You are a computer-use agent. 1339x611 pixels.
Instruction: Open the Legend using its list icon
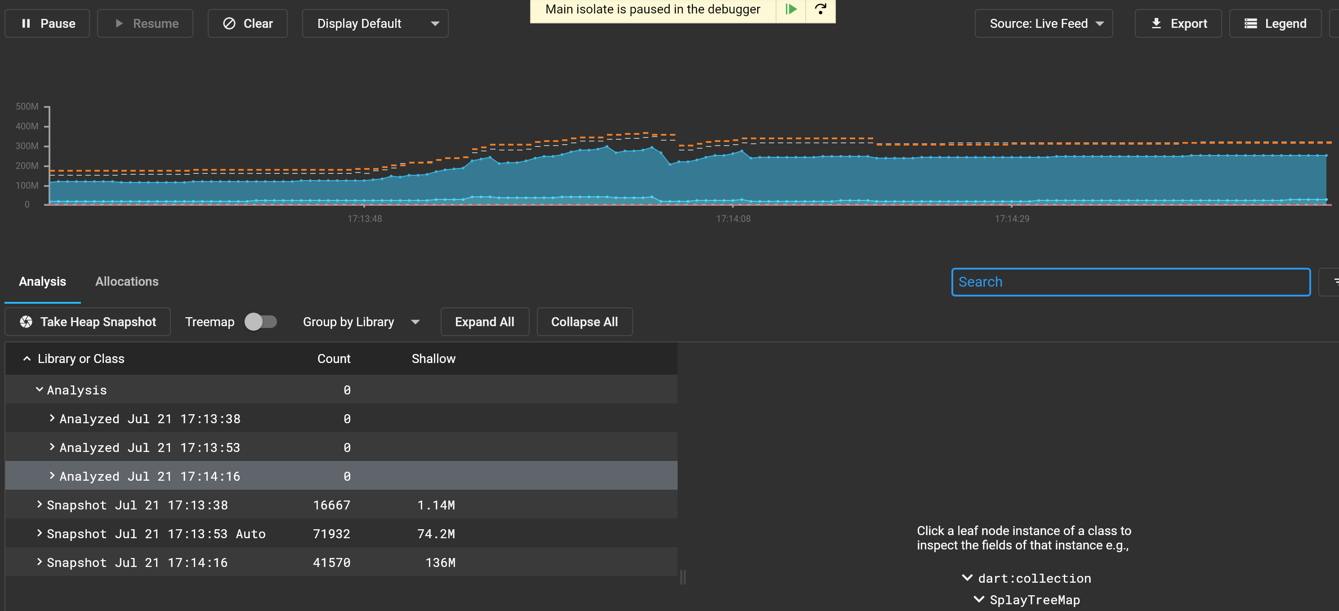1250,23
